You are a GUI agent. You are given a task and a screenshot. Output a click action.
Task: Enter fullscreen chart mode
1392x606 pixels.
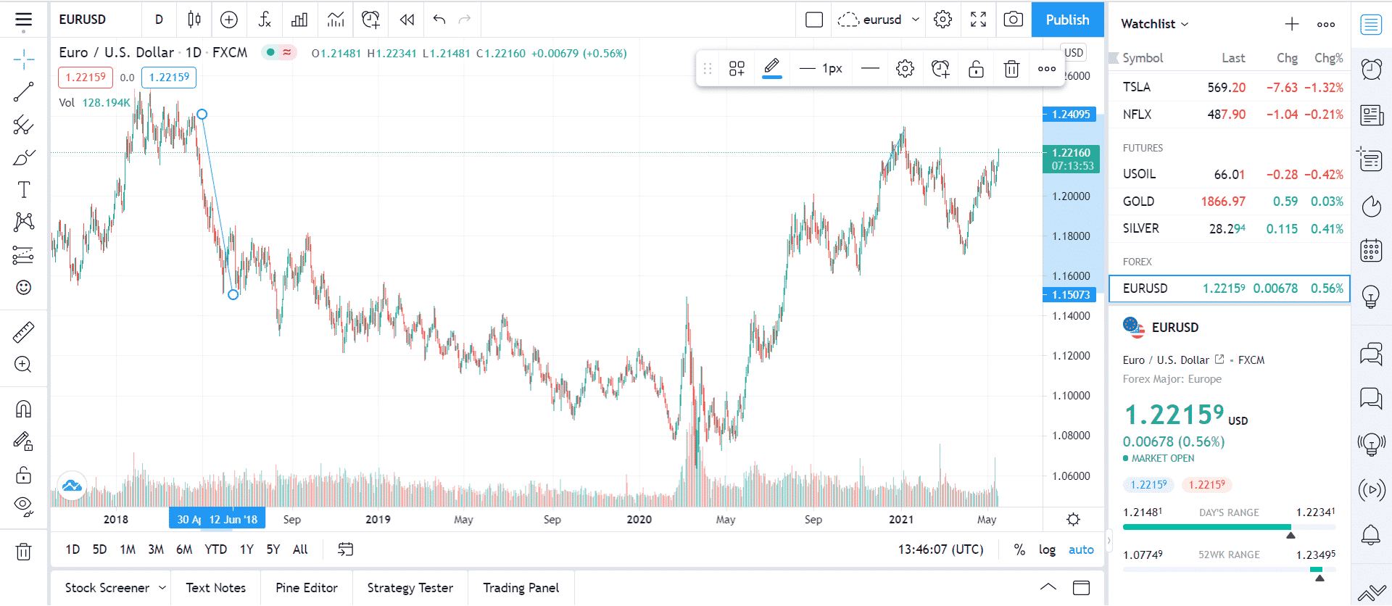978,20
